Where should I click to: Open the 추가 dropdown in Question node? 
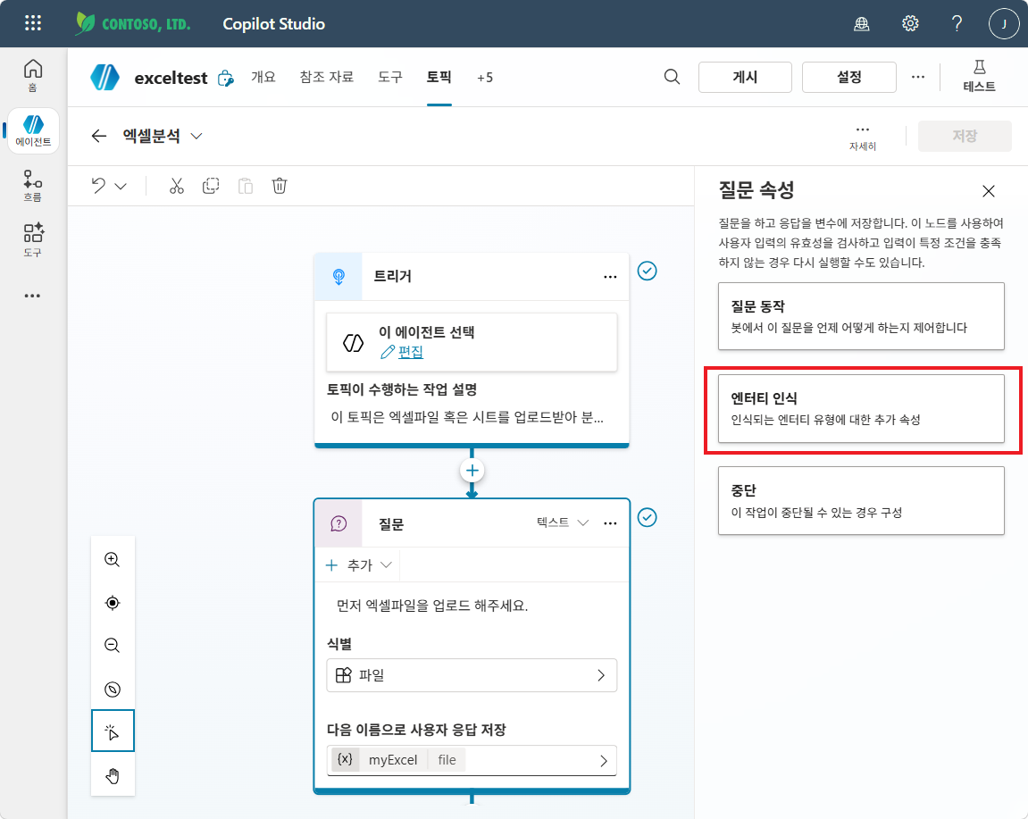359,565
